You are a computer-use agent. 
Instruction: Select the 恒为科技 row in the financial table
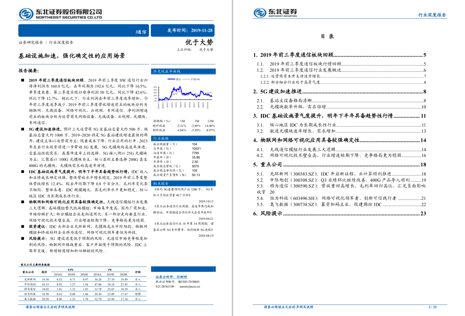(x=82, y=294)
